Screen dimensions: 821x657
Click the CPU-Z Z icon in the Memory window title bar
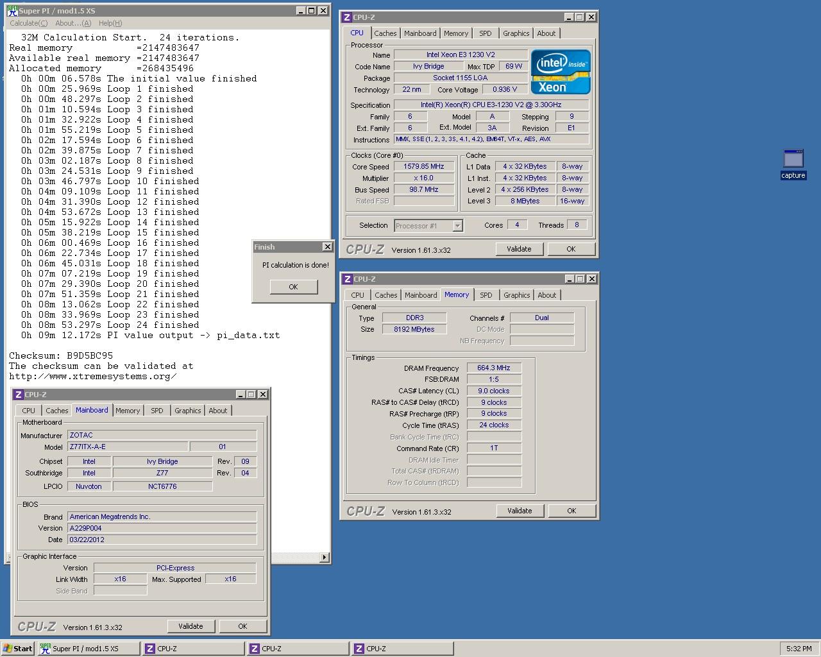[x=348, y=279]
